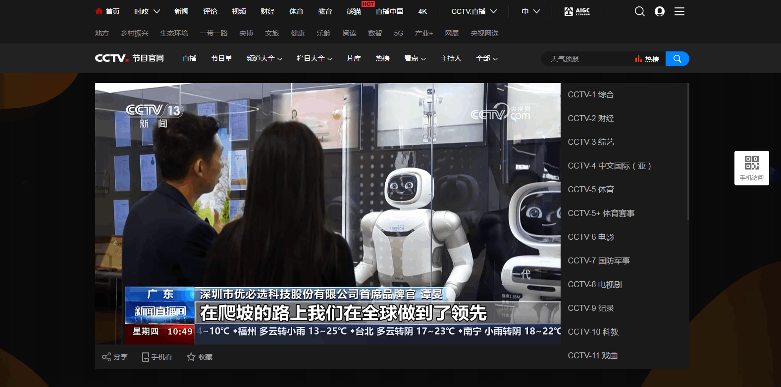781x387 pixels.
Task: Open the 健康 link
Action: coord(298,33)
